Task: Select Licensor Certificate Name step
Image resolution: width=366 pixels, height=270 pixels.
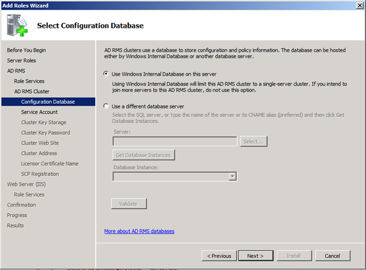Action: tap(50, 163)
